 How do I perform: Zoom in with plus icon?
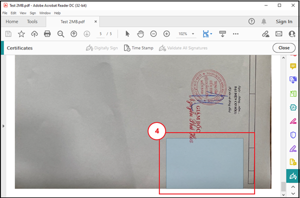[166, 34]
